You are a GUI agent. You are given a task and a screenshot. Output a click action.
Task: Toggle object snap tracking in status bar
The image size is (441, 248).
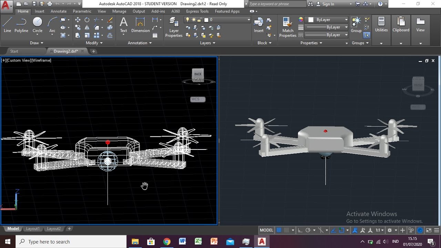tap(334, 230)
